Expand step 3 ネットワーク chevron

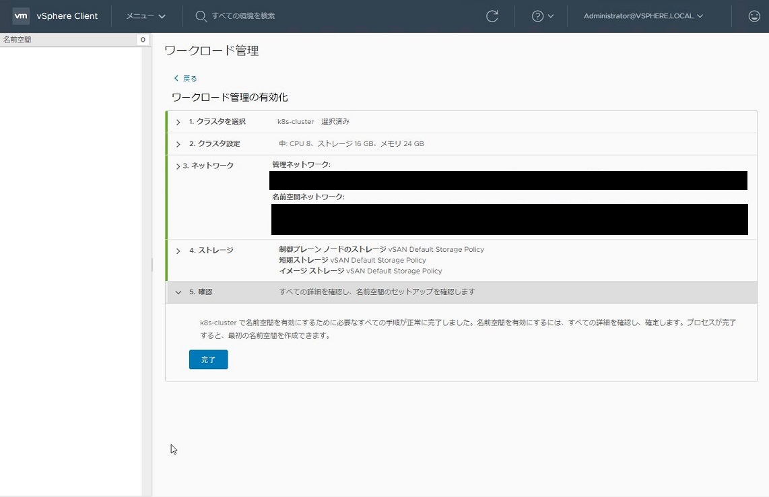[178, 166]
